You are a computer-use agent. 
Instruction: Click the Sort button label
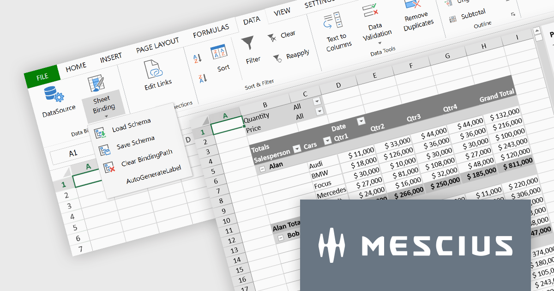[x=223, y=68]
